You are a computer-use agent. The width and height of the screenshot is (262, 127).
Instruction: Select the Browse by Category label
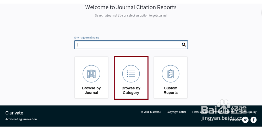pos(131,90)
